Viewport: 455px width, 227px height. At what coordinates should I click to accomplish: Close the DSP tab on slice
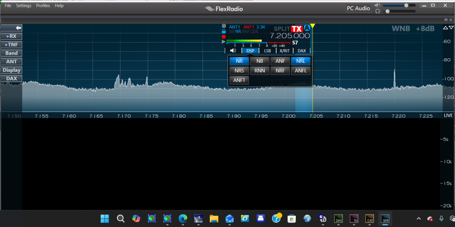(250, 50)
